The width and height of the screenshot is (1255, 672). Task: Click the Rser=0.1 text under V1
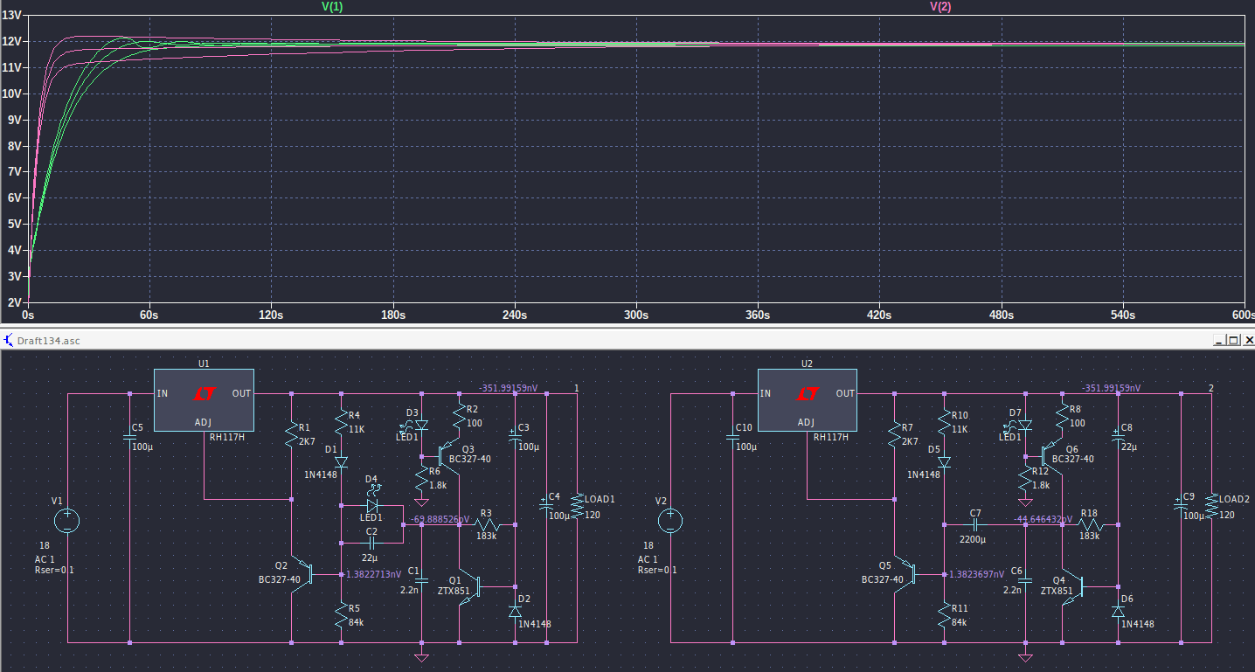(53, 571)
